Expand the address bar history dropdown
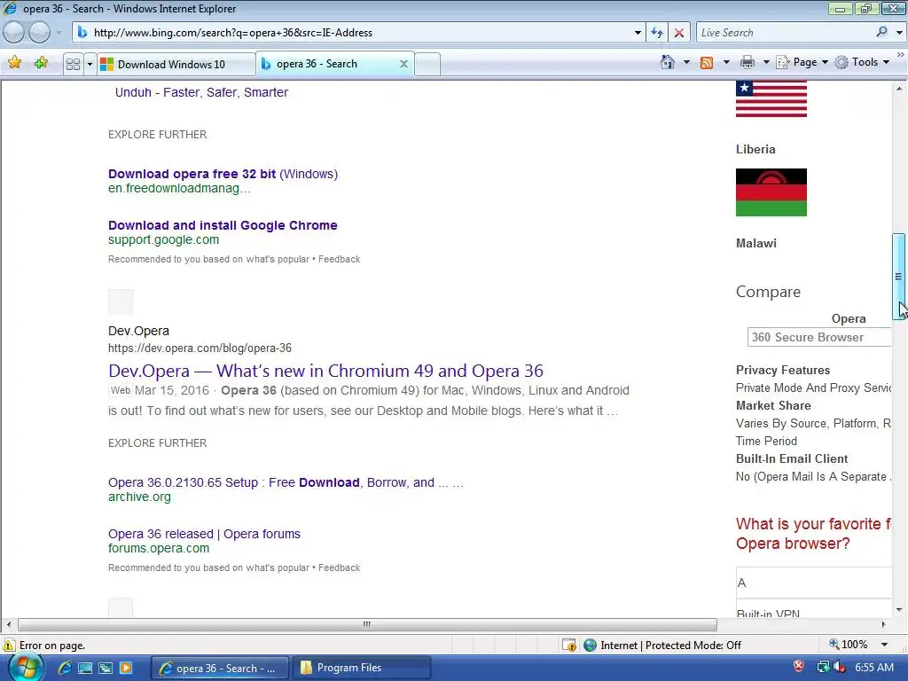Viewport: 908px width, 681px height. [638, 33]
